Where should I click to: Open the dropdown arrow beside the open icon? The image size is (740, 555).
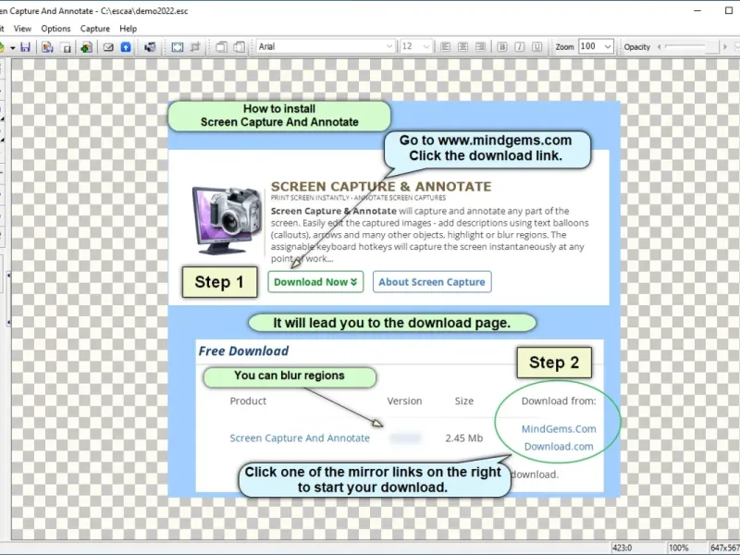[13, 47]
